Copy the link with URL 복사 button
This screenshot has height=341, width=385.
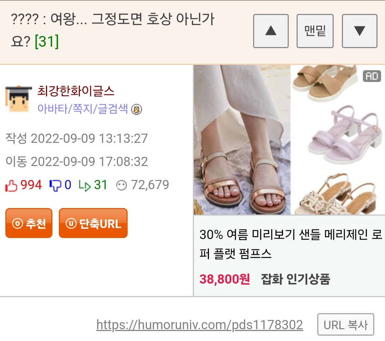pyautogui.click(x=346, y=325)
